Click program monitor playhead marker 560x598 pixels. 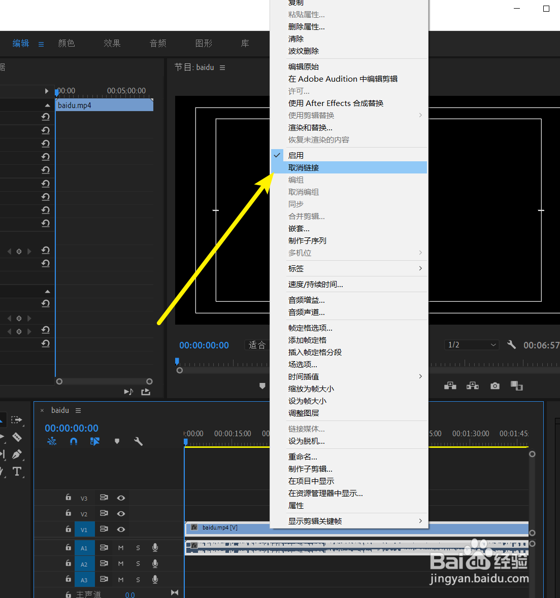coord(177,361)
